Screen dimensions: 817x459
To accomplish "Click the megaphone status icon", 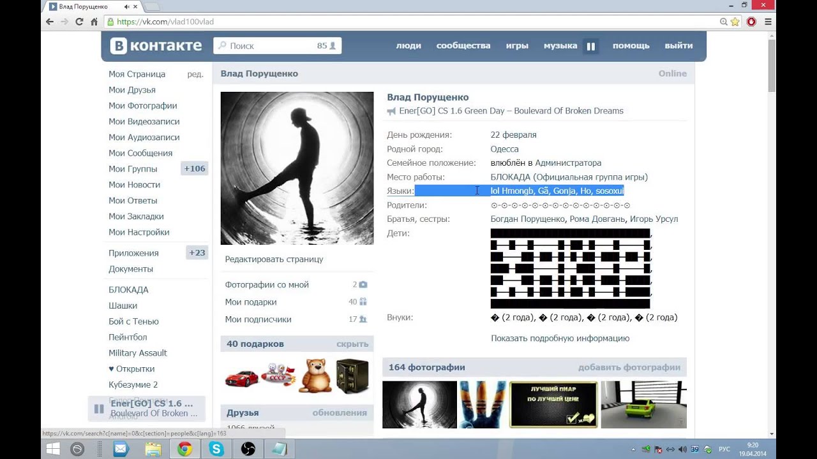I will [x=391, y=111].
